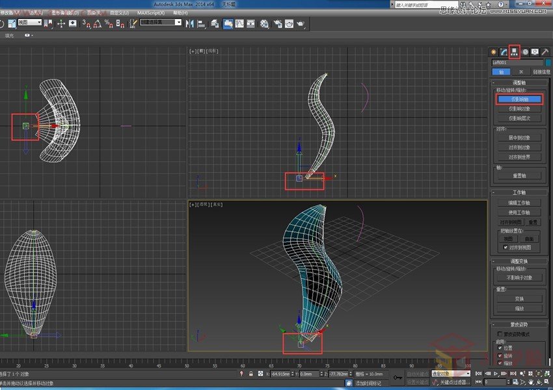Open the 帮助(H) menu

coord(180,13)
